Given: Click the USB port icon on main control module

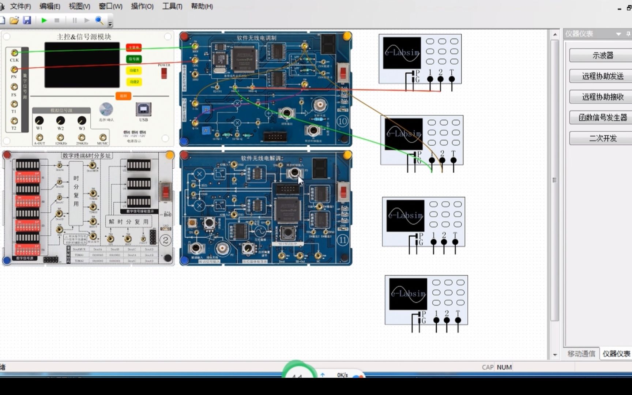Looking at the screenshot, I should [x=143, y=109].
